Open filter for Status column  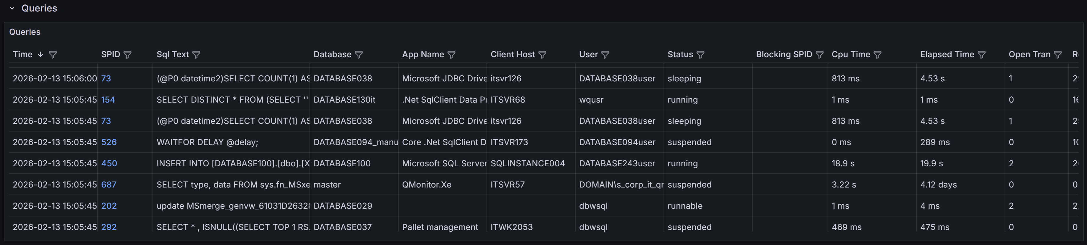700,55
